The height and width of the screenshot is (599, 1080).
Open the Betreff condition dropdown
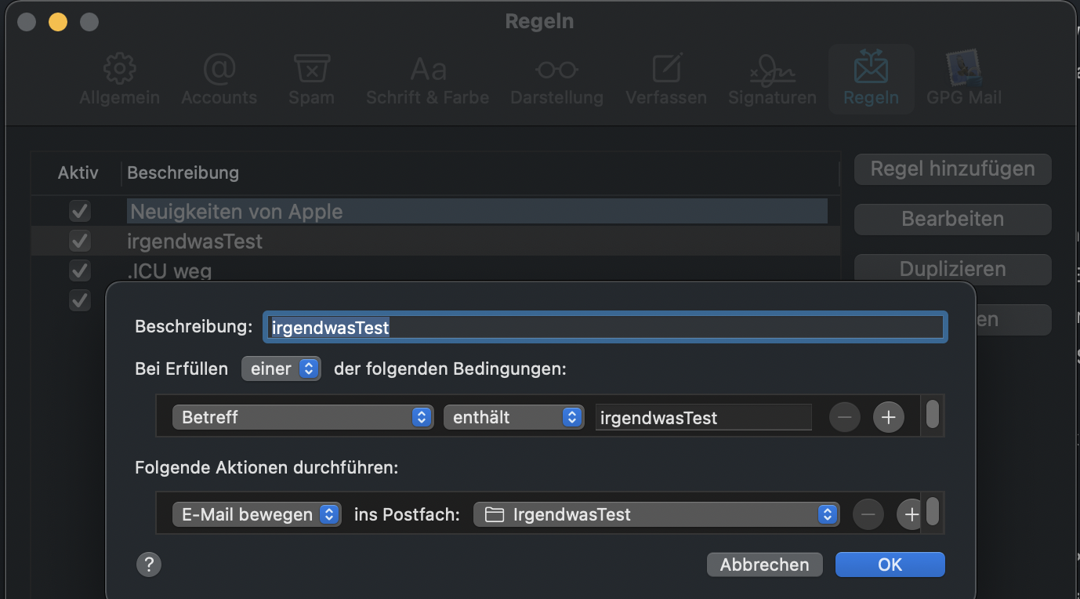coord(303,417)
